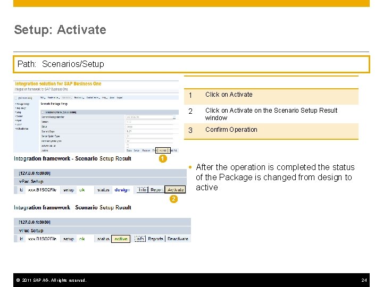Select xxx.B1SO2File in the design status row
Screen dimensions: 383x287
coord(42,190)
